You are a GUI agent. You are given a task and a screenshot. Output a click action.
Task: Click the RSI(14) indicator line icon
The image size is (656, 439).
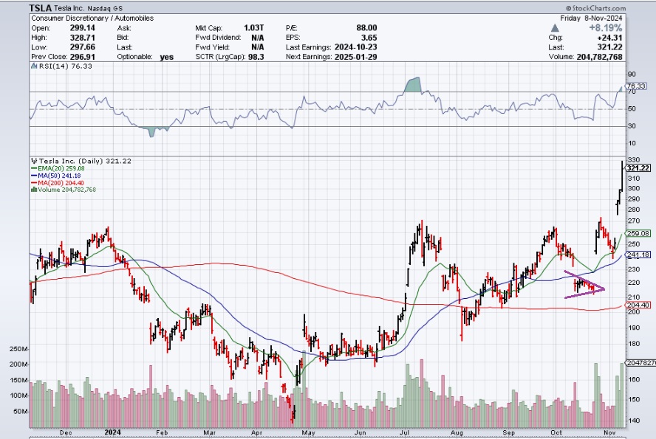tap(33, 66)
